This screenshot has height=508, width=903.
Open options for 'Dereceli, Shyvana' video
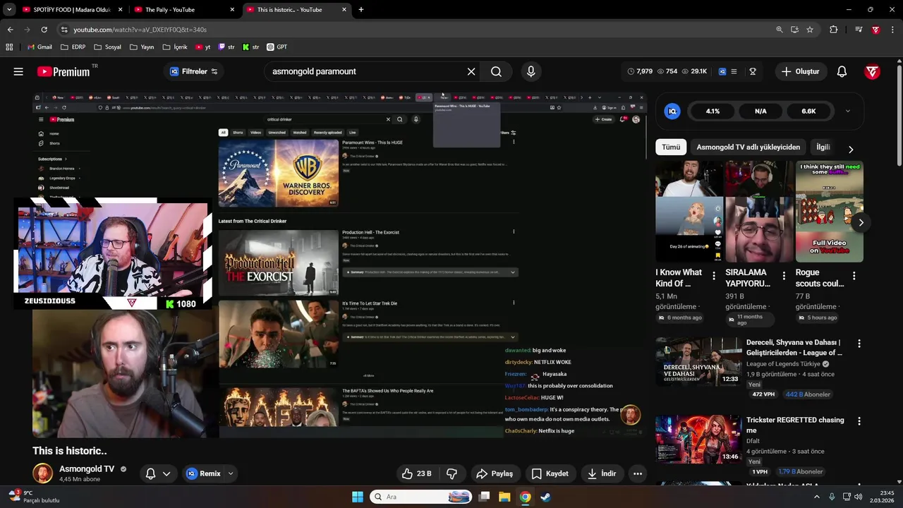(x=859, y=344)
